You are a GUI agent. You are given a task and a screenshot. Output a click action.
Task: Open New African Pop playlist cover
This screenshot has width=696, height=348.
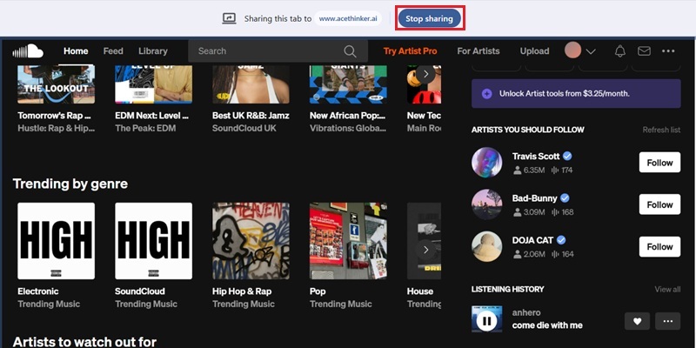click(x=348, y=84)
